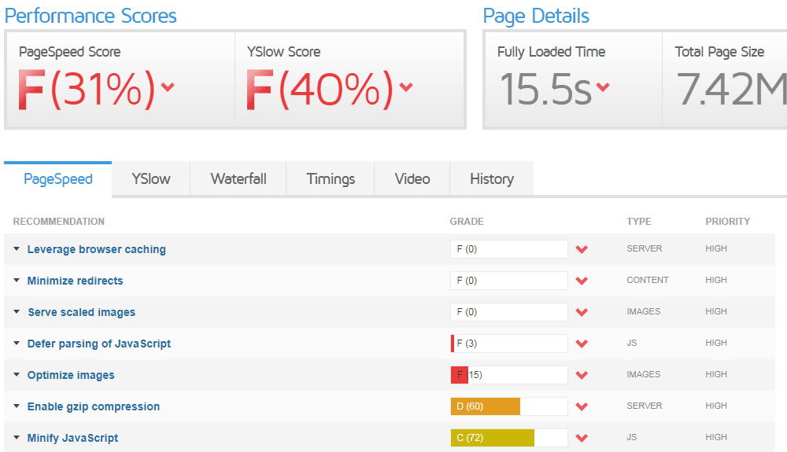This screenshot has height=452, width=787.
Task: Switch to the YSlow tab
Action: tap(150, 178)
